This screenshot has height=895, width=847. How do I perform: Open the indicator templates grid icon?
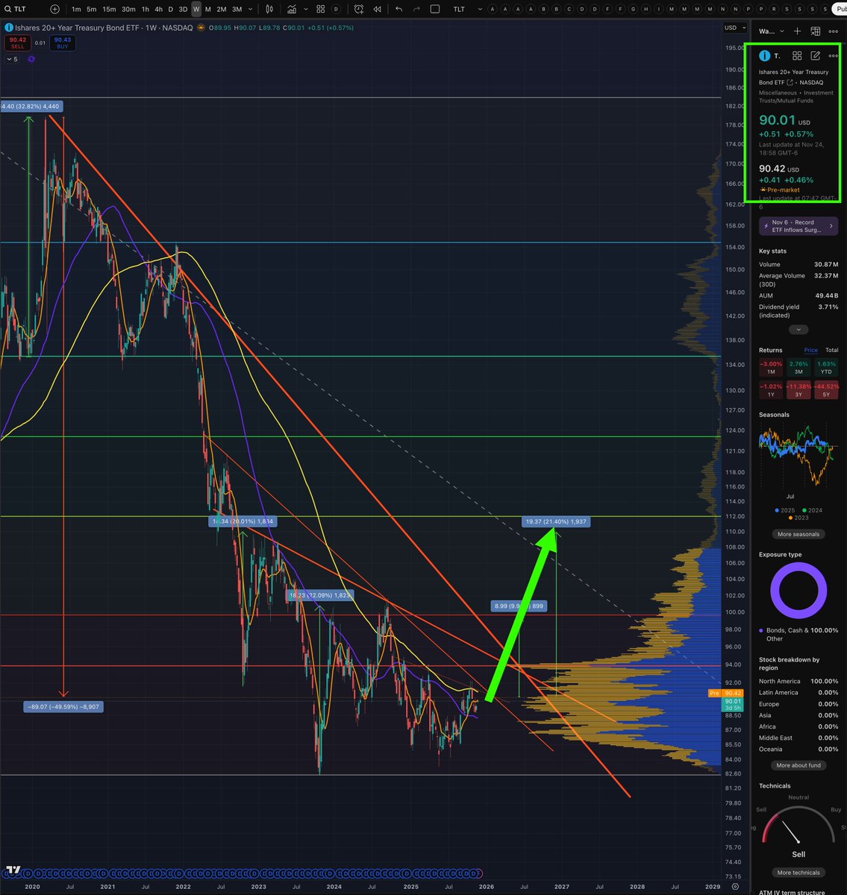click(319, 9)
